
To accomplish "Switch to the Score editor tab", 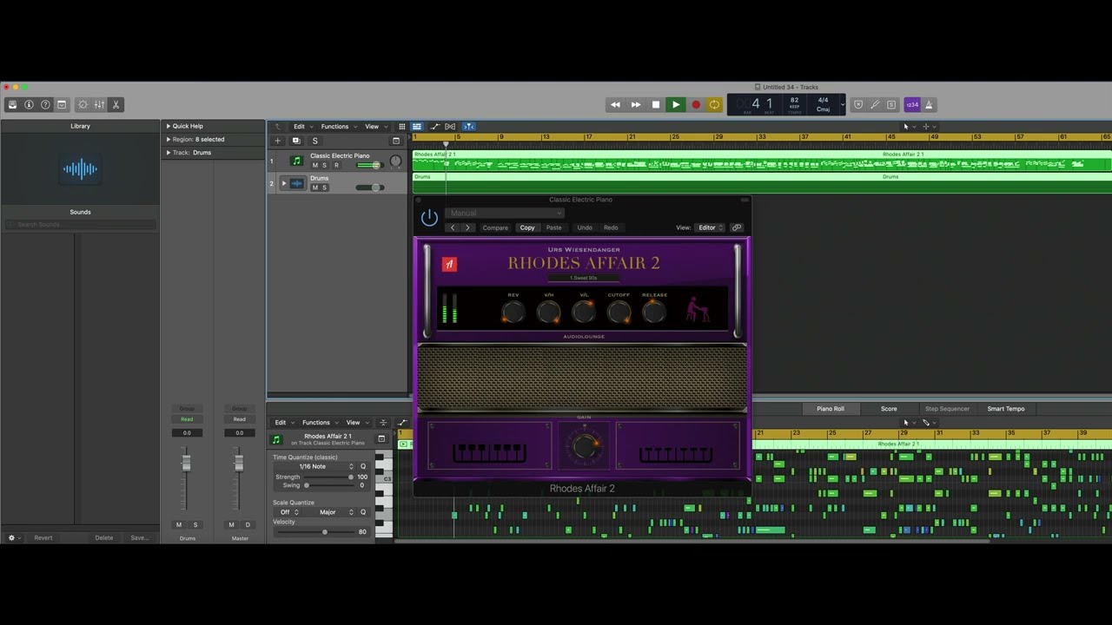I will 889,409.
